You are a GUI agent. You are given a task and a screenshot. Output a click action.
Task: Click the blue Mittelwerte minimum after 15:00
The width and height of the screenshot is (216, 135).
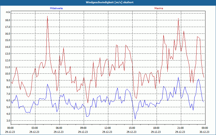pyautogui.click(x=135, y=119)
